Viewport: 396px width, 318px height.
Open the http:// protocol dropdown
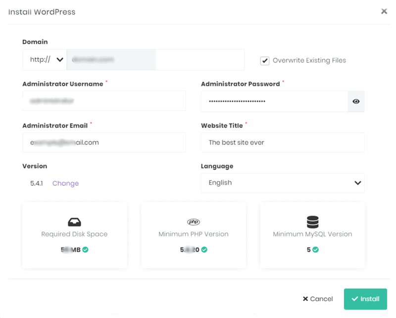[45, 59]
